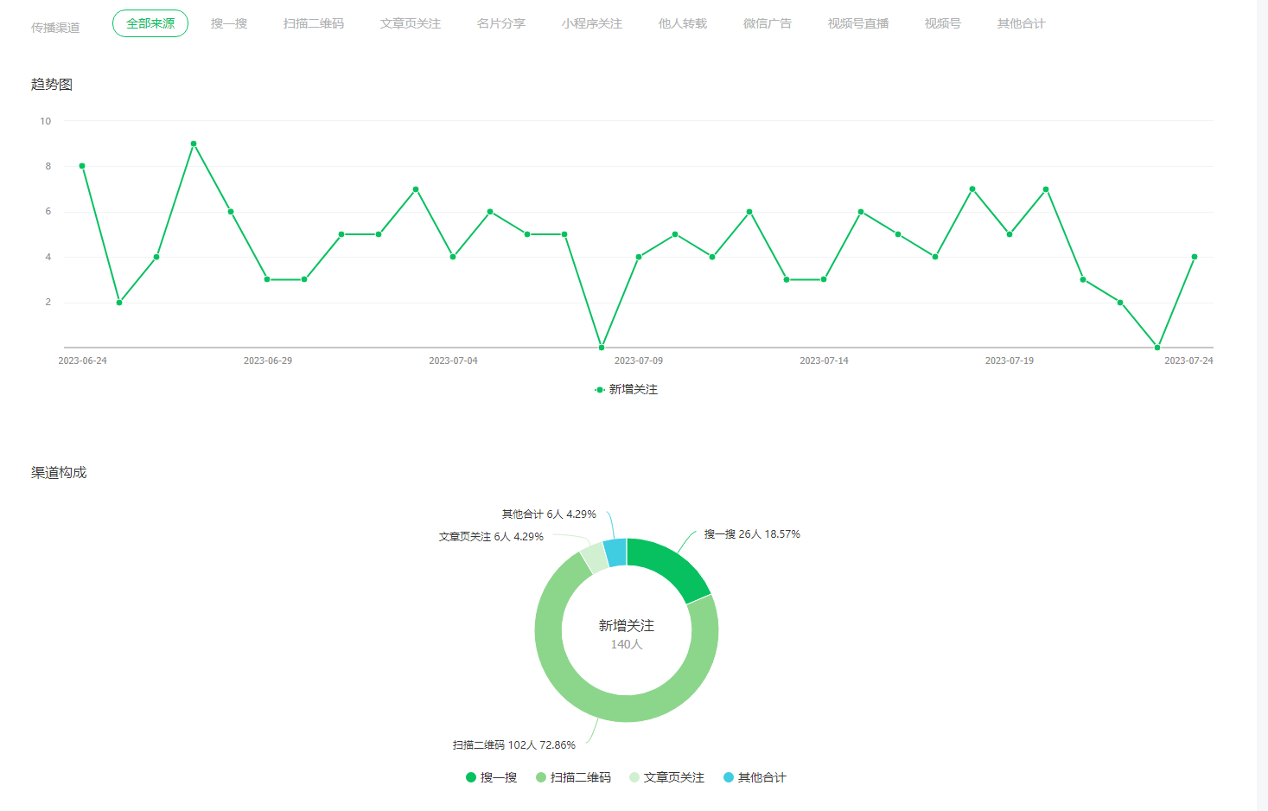1268x811 pixels.
Task: Switch to the 微信广告 tab
Action: coord(768,23)
